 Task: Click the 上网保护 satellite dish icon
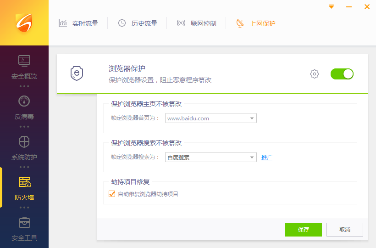pos(240,23)
